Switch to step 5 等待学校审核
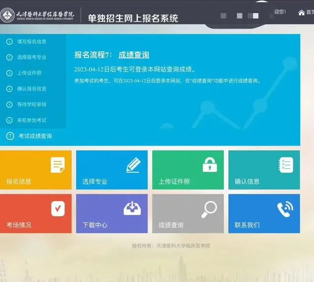Screen dimensions: 314x282 tap(31, 104)
